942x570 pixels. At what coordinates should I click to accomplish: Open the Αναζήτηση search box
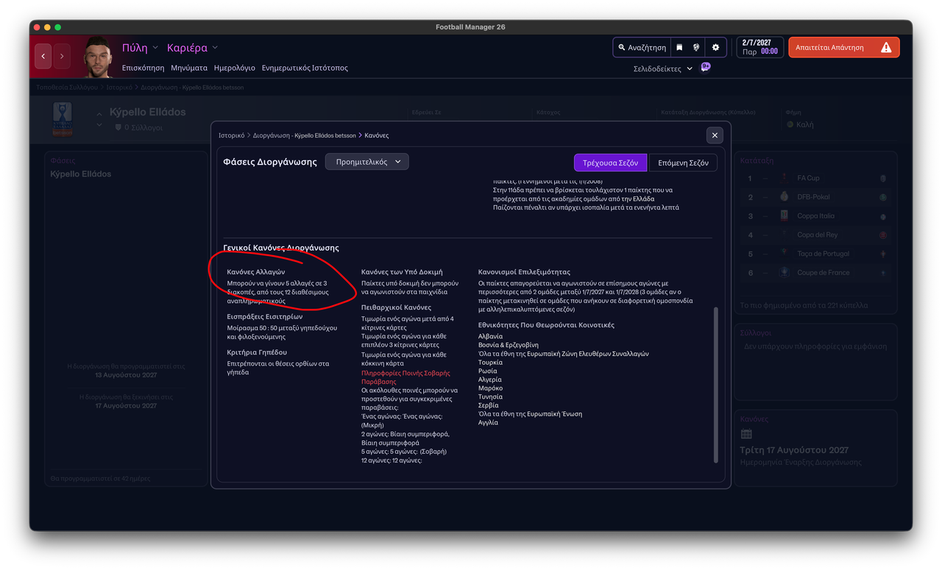coord(642,47)
